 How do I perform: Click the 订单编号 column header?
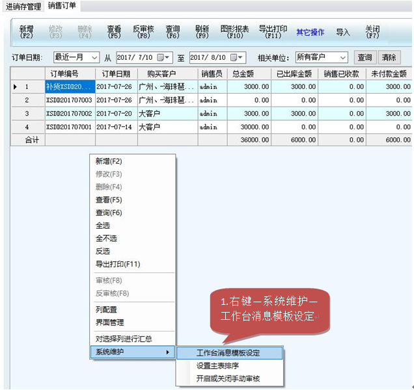click(x=70, y=73)
